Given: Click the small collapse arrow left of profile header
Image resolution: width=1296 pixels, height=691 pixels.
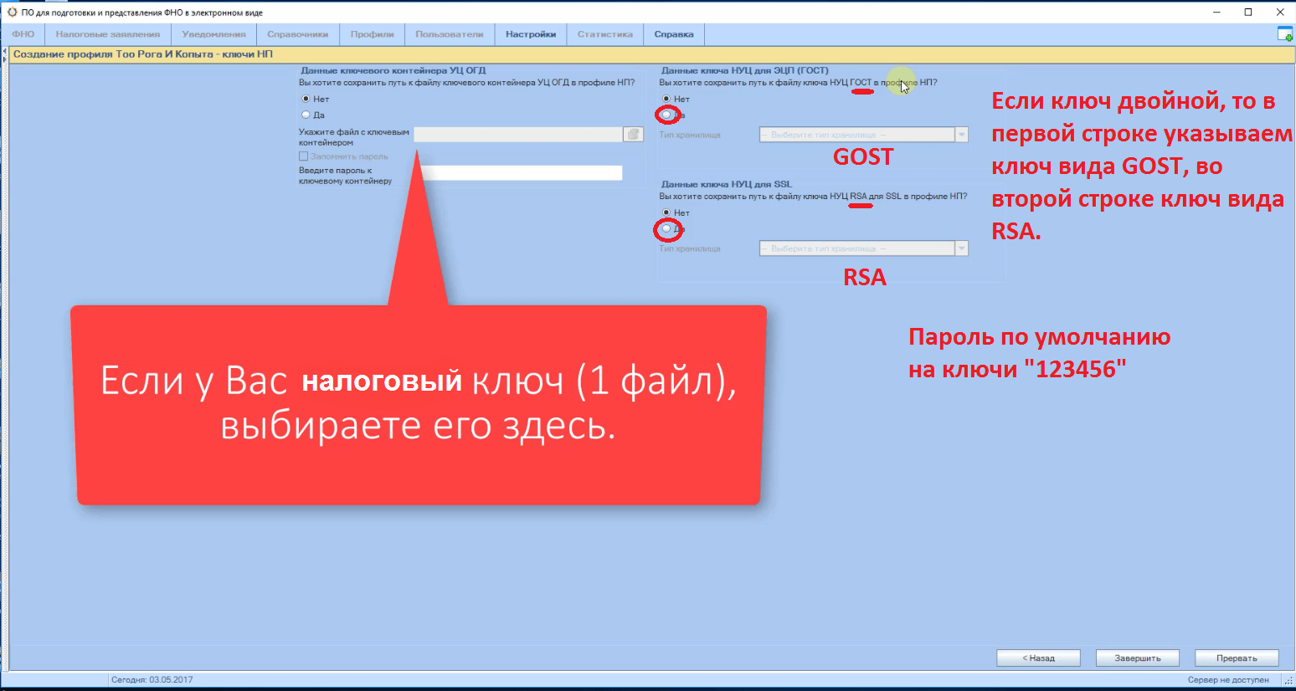Looking at the screenshot, I should click(x=5, y=54).
